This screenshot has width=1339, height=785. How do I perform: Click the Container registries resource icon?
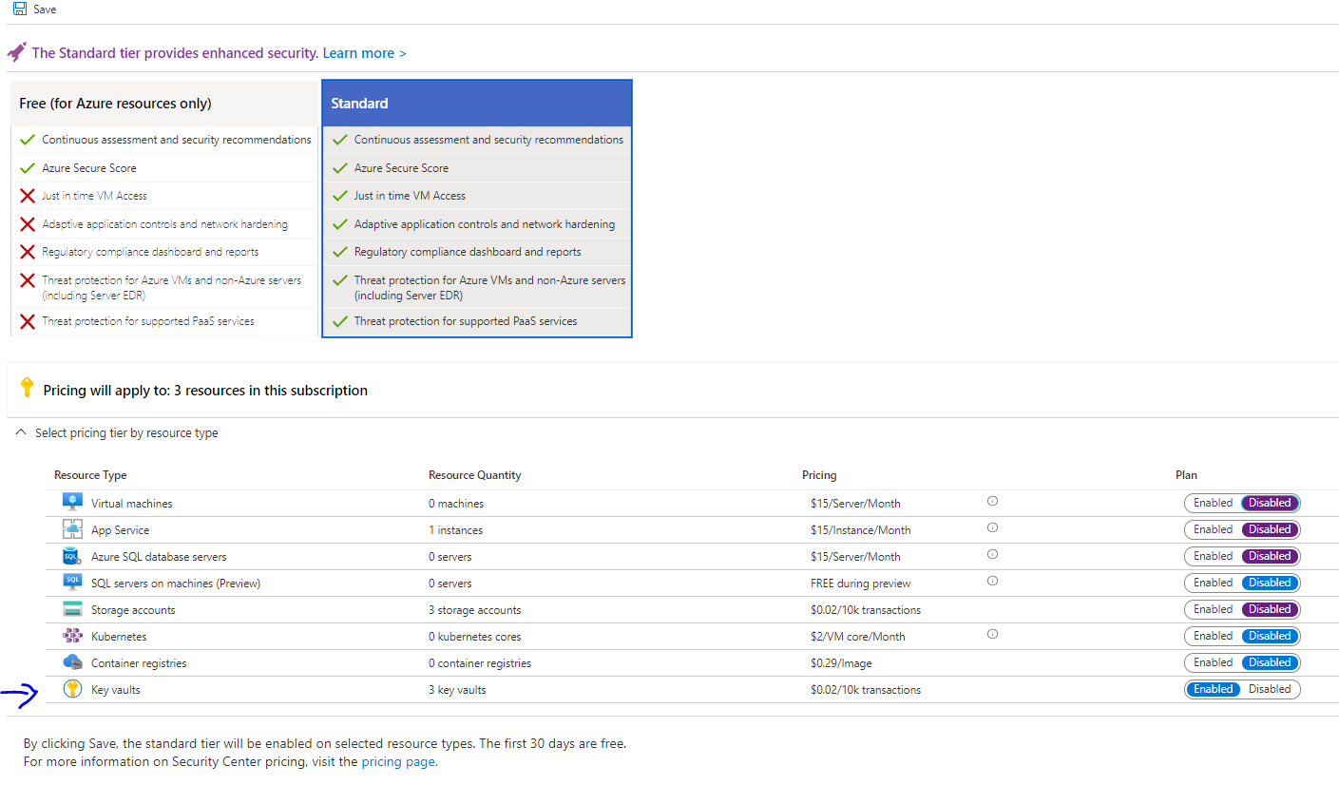[73, 662]
